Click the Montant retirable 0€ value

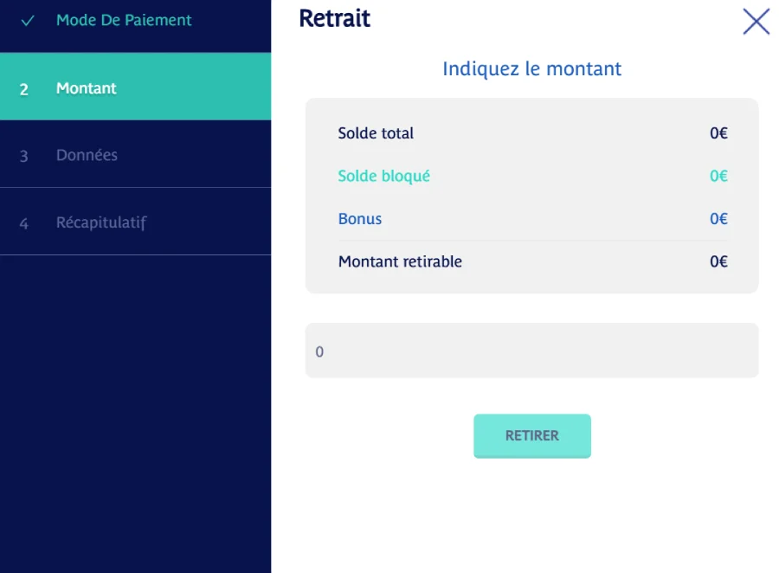tap(718, 261)
